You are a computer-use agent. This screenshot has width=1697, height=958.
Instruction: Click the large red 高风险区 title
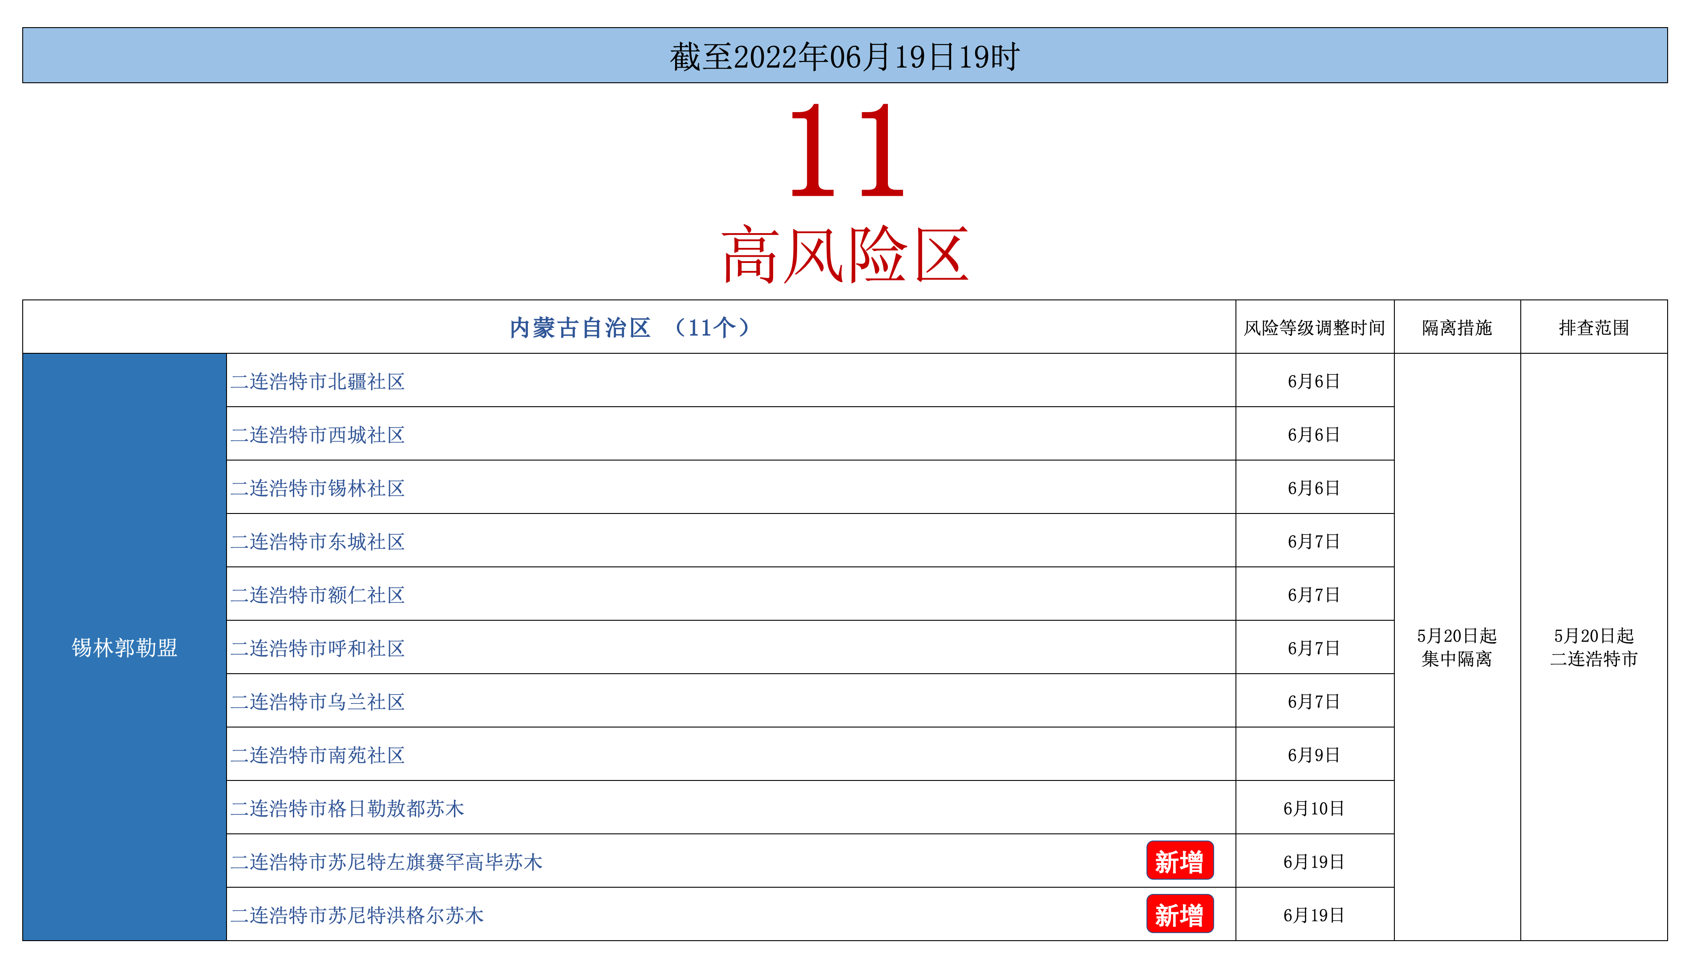click(845, 255)
